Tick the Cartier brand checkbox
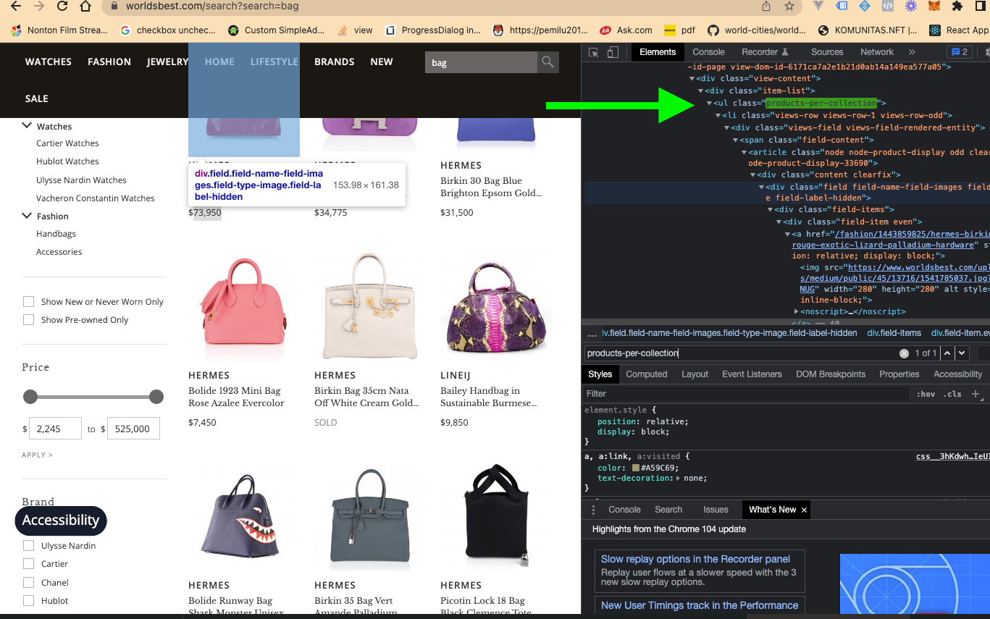This screenshot has width=990, height=619. (29, 564)
